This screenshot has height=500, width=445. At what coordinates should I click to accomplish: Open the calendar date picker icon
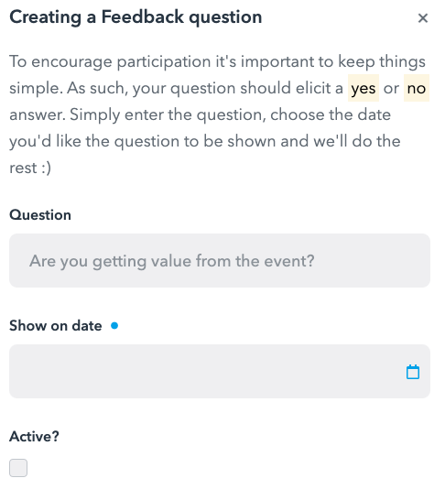pos(412,372)
